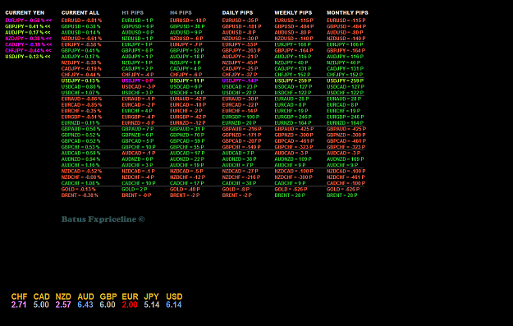Click GBPNZD = 70 P under H4 PIPS
513x326 pixels.
[x=187, y=135]
